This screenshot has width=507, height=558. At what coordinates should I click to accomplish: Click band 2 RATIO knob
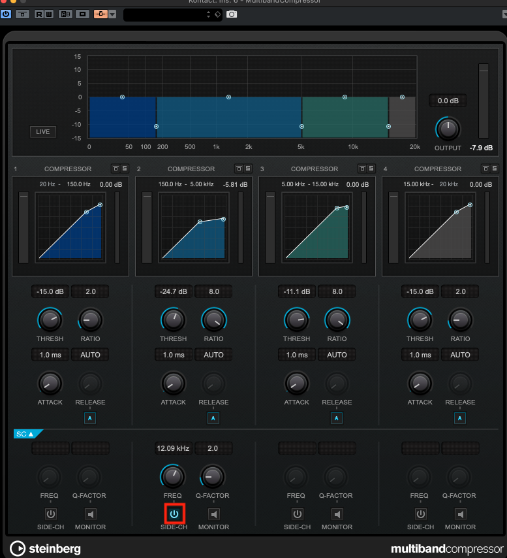(214, 320)
